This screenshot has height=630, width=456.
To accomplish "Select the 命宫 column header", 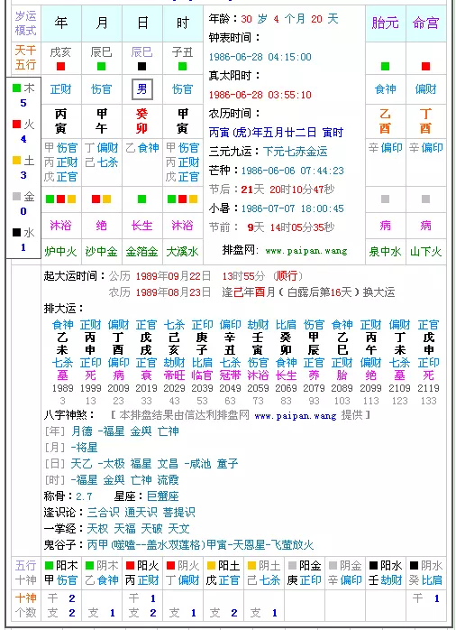I will click(x=426, y=23).
